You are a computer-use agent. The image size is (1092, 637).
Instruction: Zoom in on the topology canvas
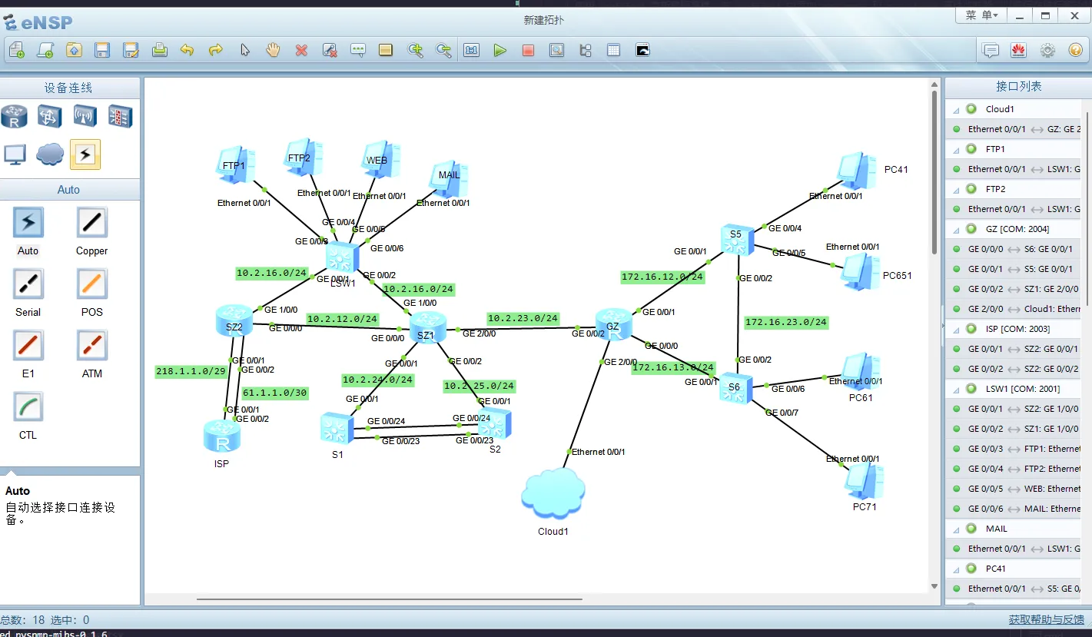(416, 51)
